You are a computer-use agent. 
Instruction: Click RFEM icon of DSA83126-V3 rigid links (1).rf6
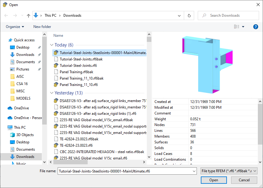coord(56,114)
